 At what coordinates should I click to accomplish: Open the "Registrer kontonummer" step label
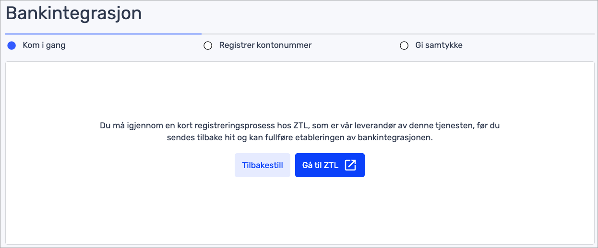pyautogui.click(x=265, y=45)
